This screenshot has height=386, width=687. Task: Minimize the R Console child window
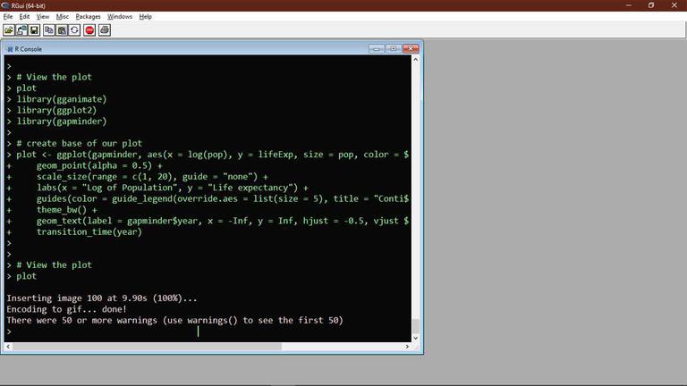[377, 48]
